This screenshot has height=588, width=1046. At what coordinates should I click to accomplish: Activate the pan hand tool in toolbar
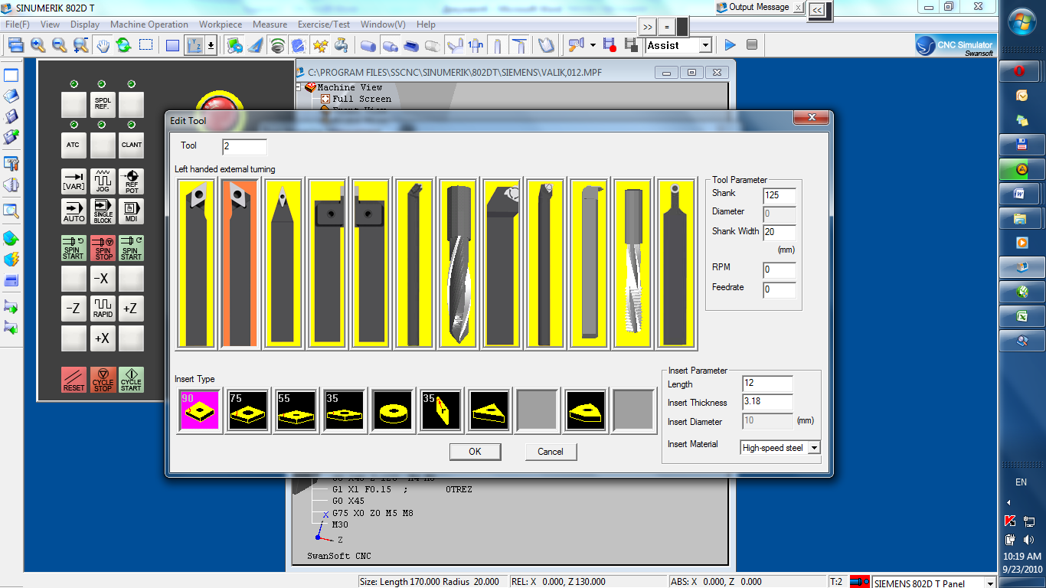point(103,45)
